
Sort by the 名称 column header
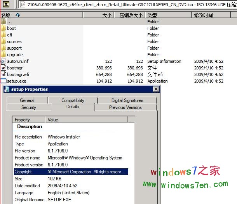[x=42, y=15]
